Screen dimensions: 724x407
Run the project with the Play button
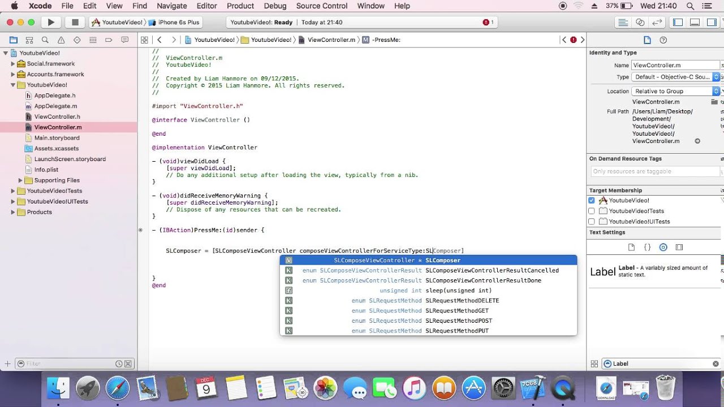click(x=51, y=22)
